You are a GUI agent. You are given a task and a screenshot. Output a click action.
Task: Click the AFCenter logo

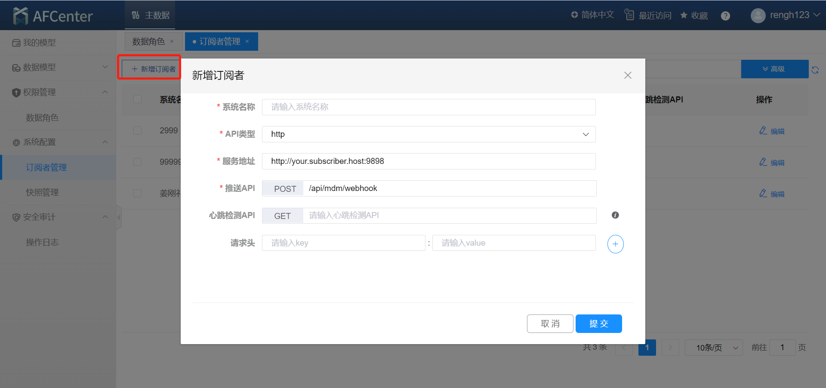[53, 16]
